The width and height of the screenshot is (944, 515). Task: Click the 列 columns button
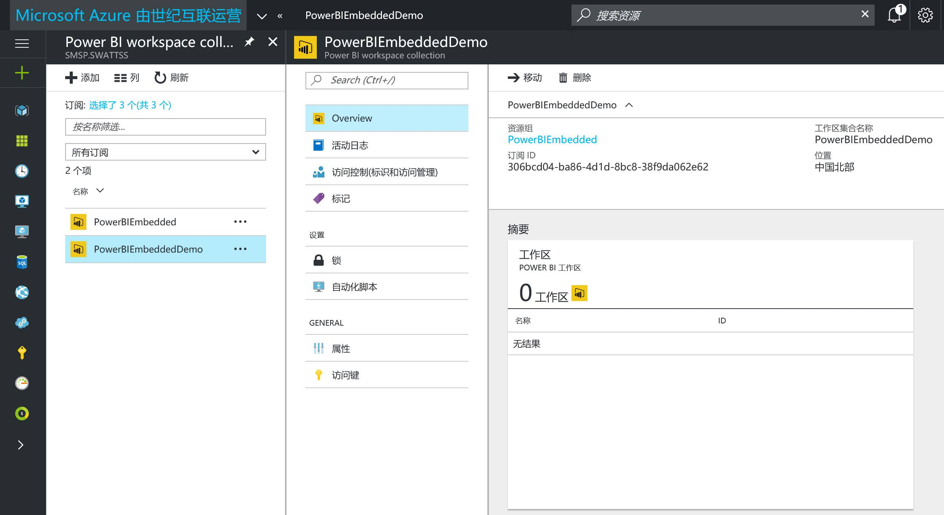[127, 78]
